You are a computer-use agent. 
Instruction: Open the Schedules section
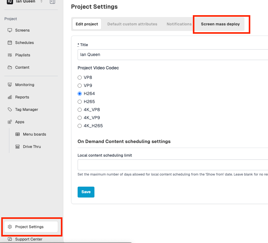(x=24, y=42)
